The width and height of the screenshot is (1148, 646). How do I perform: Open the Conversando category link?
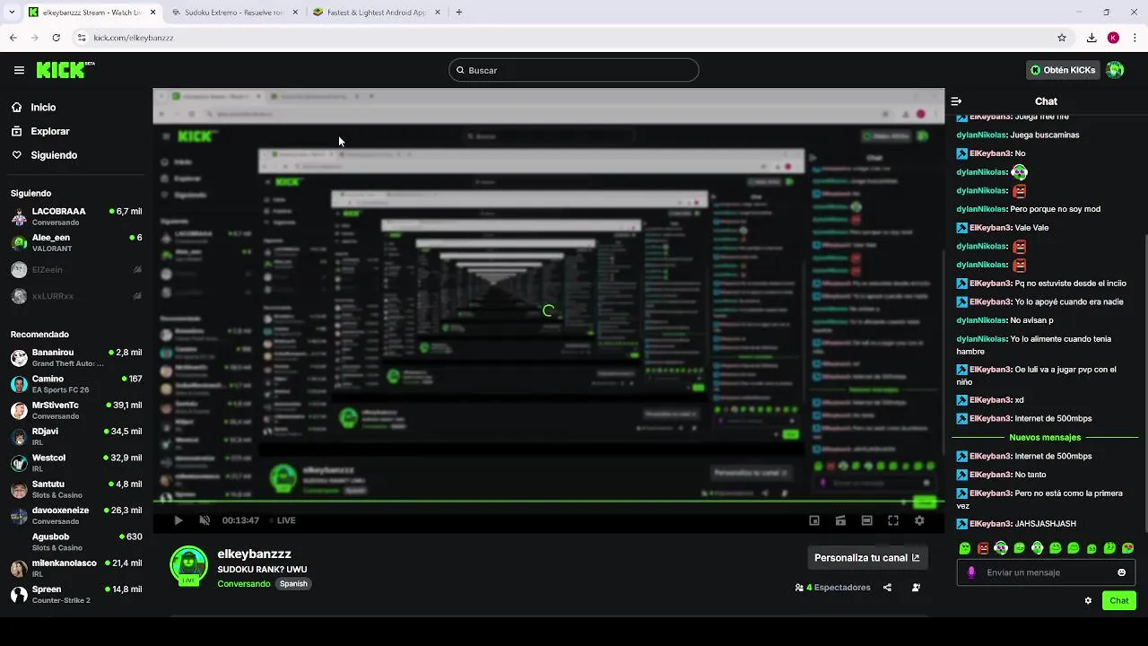pyautogui.click(x=244, y=583)
